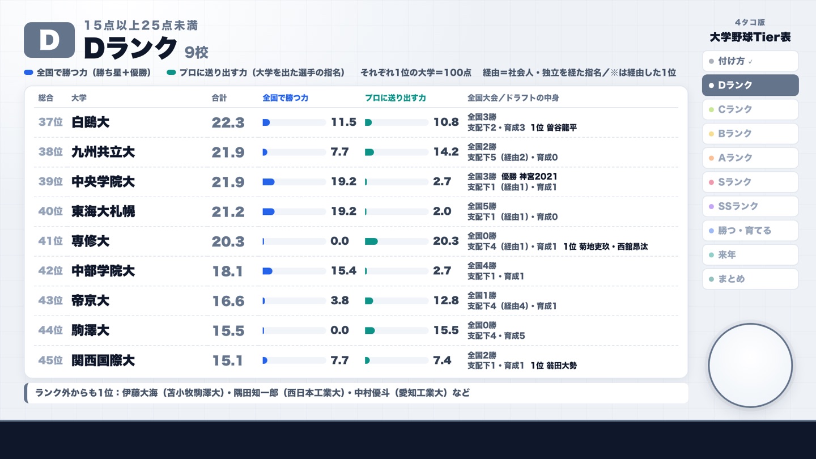Go to the Aランク tab
This screenshot has height=459, width=816.
click(x=750, y=158)
